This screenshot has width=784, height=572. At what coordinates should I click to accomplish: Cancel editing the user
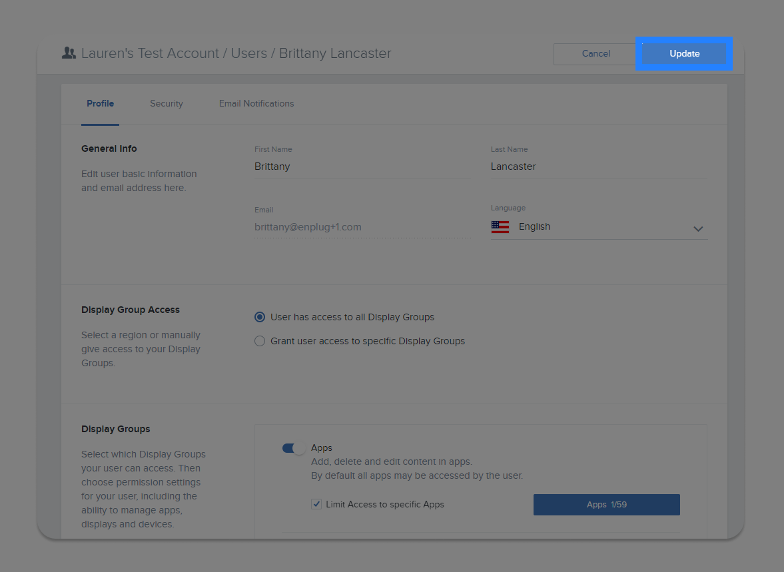click(x=595, y=53)
